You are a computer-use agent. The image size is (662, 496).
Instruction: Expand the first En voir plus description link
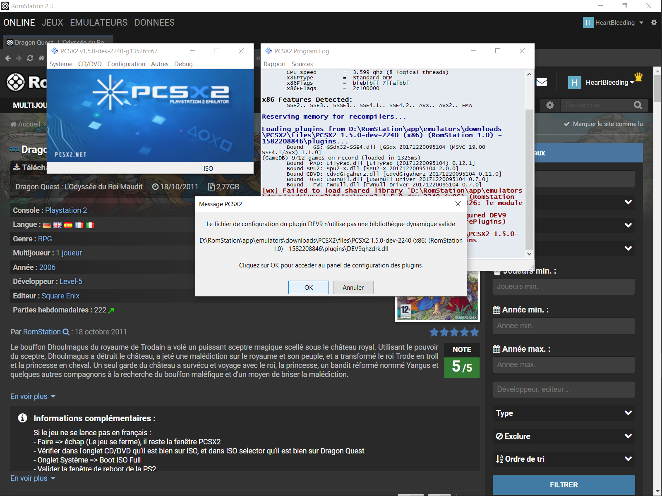(x=33, y=396)
